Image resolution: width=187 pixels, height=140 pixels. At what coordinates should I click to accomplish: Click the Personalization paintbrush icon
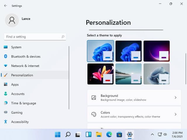[x=6, y=75]
